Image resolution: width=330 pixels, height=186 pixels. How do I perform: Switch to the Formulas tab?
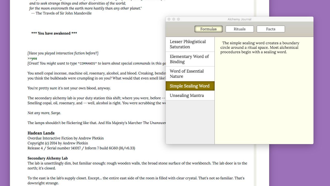click(x=209, y=29)
